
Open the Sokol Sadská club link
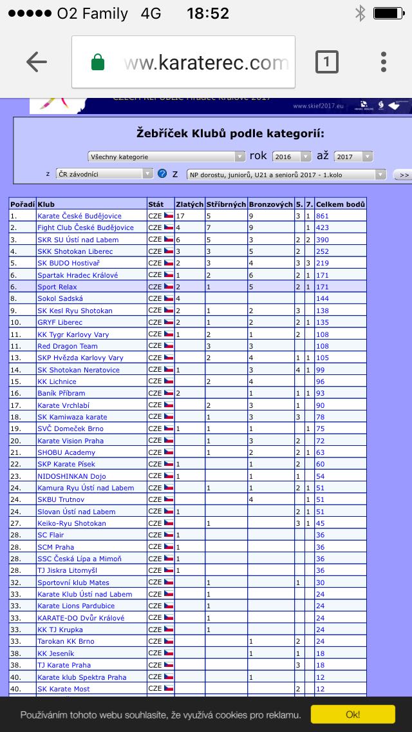pyautogui.click(x=60, y=299)
